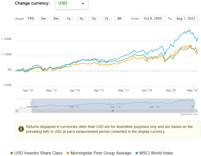
Task: Edit the To date field
Action: click(186, 19)
